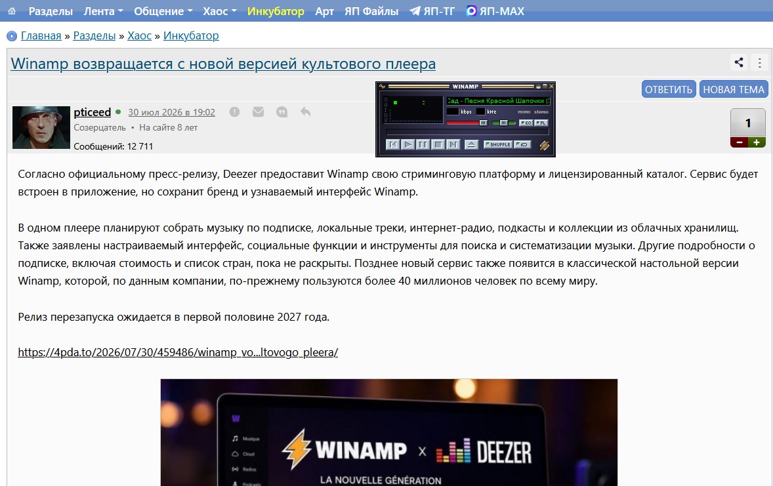The width and height of the screenshot is (773, 486).
Task: Skip to next track in Winamp widget
Action: pyautogui.click(x=453, y=144)
